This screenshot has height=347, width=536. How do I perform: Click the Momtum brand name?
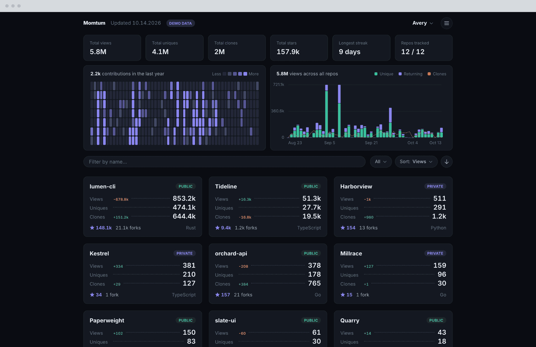coord(94,23)
